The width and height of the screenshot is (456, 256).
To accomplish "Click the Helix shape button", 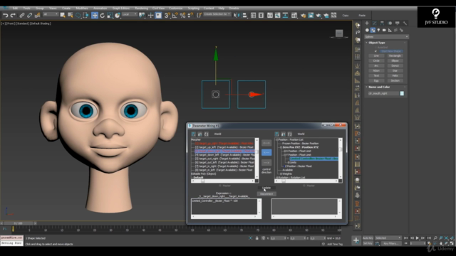I will [x=395, y=75].
